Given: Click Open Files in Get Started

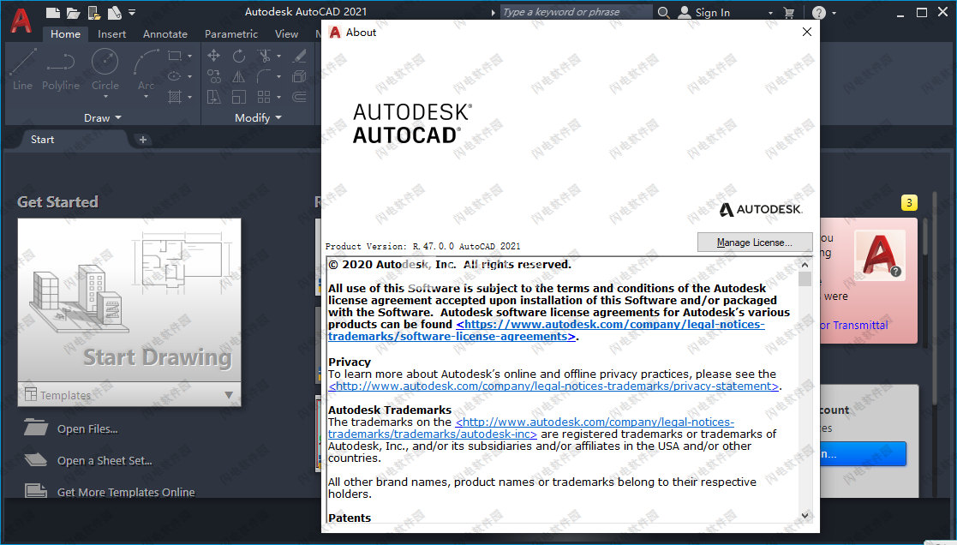Looking at the screenshot, I should pos(87,429).
